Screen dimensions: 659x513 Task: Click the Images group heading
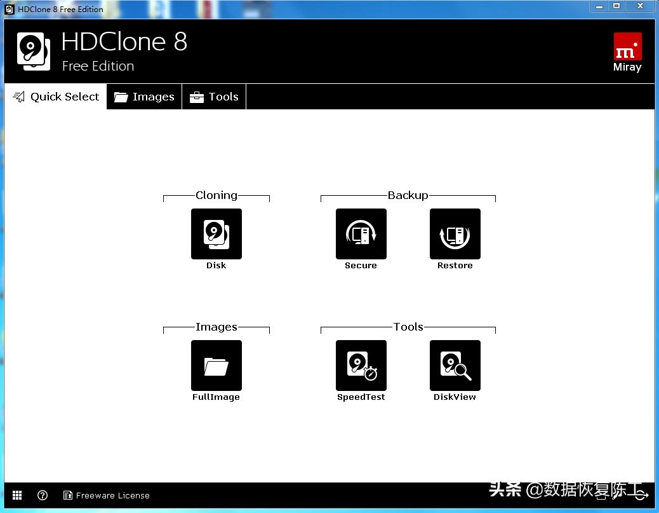(216, 327)
